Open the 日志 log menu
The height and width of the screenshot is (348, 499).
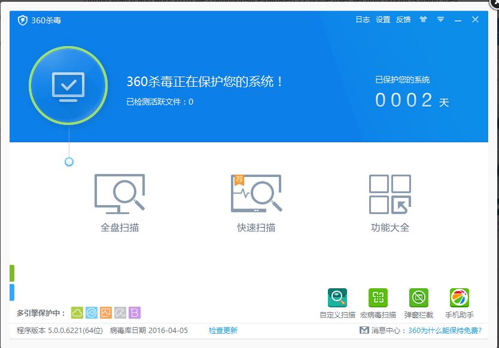click(x=363, y=20)
